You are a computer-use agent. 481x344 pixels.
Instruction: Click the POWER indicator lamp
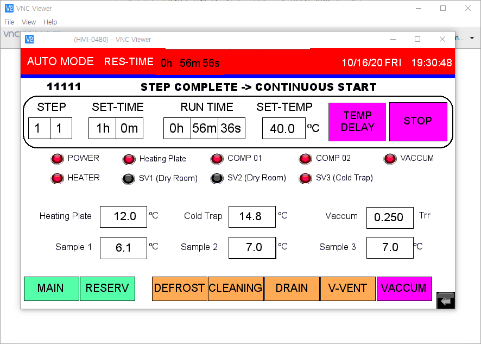coord(57,159)
